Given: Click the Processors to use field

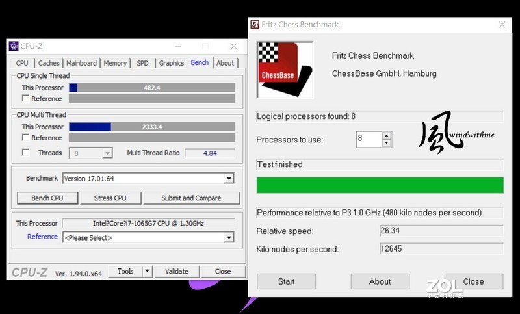Looking at the screenshot, I should click(x=369, y=139).
